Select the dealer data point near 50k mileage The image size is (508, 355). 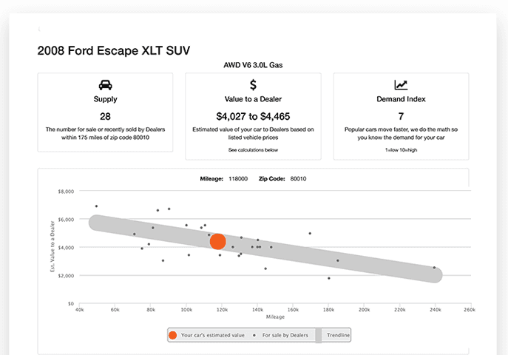pyautogui.click(x=96, y=206)
